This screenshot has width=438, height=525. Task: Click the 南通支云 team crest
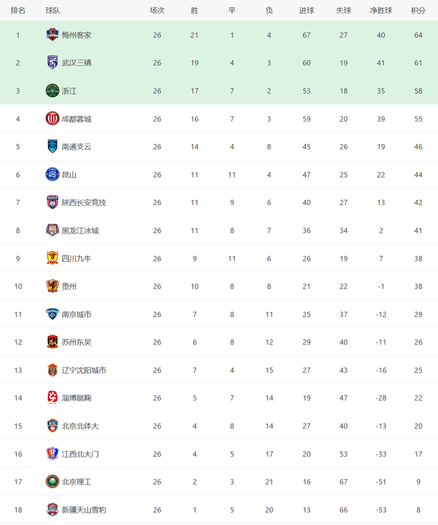52,146
